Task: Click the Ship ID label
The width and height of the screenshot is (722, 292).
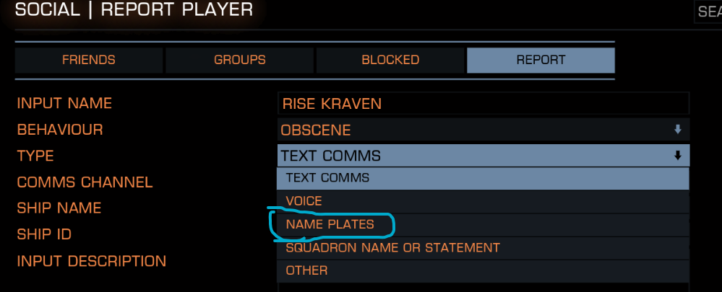Action: coord(44,234)
